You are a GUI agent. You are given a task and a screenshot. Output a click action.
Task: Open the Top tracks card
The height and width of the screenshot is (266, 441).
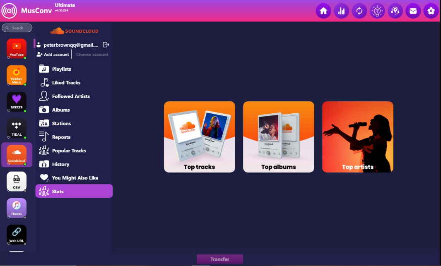click(x=200, y=137)
